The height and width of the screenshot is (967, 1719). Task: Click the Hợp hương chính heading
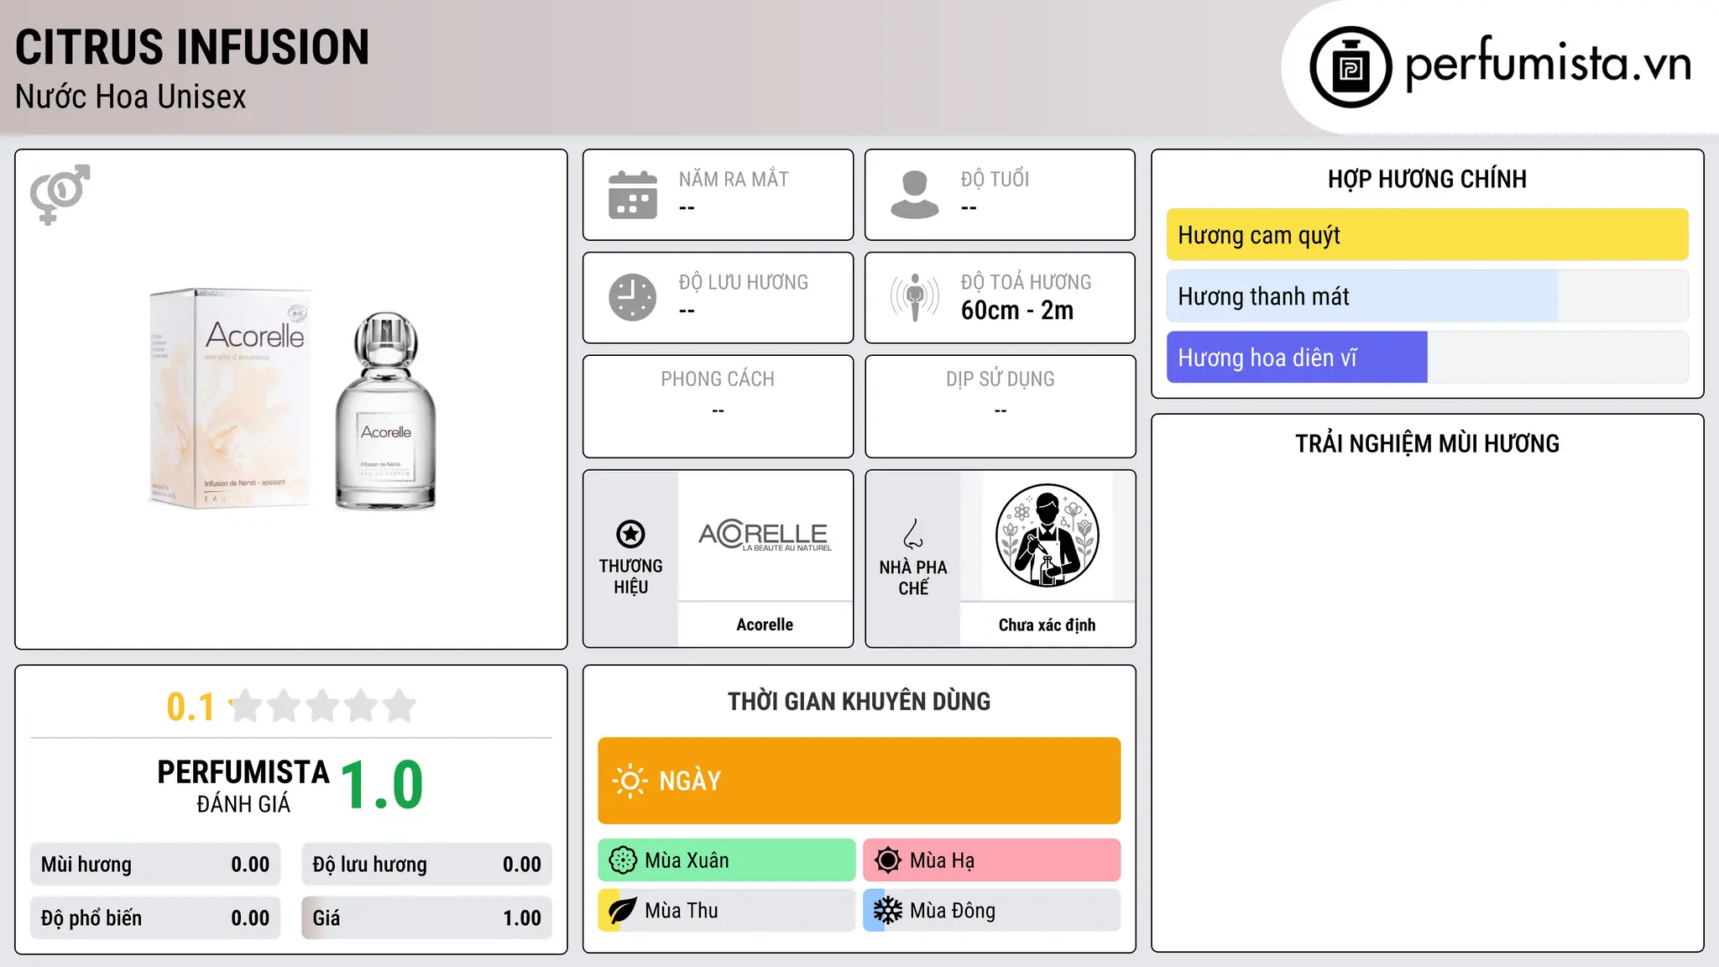[1427, 179]
